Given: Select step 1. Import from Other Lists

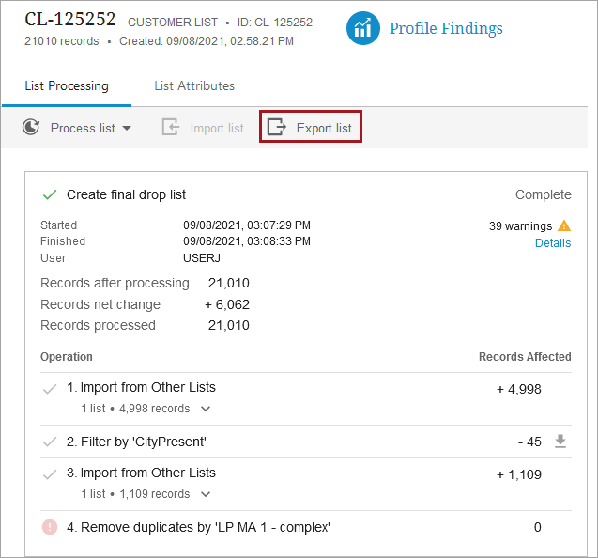Looking at the screenshot, I should 141,387.
